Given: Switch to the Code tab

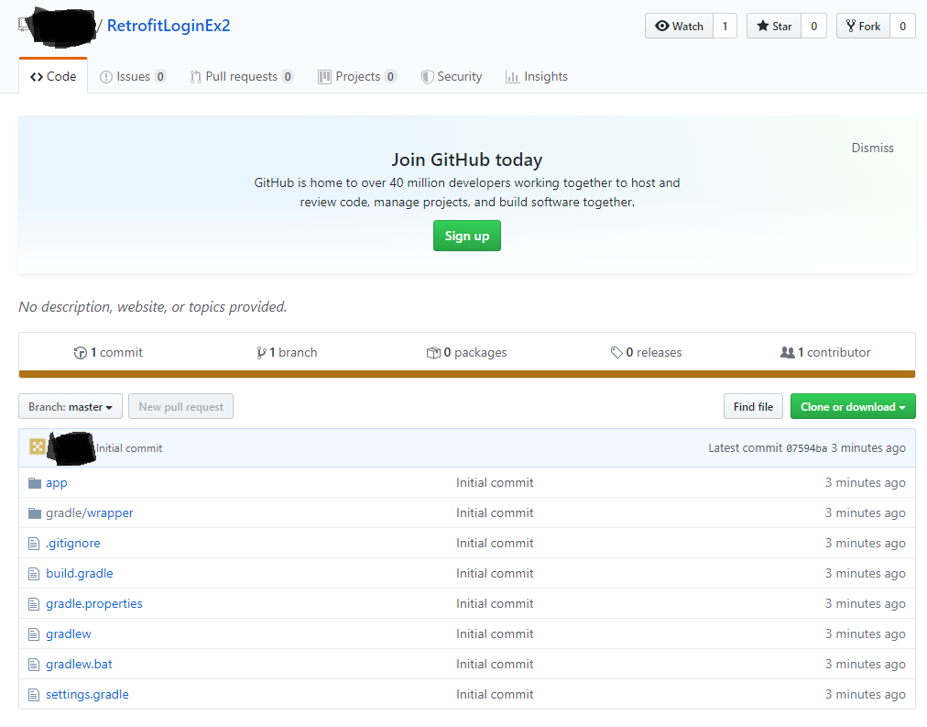Looking at the screenshot, I should pos(53,76).
